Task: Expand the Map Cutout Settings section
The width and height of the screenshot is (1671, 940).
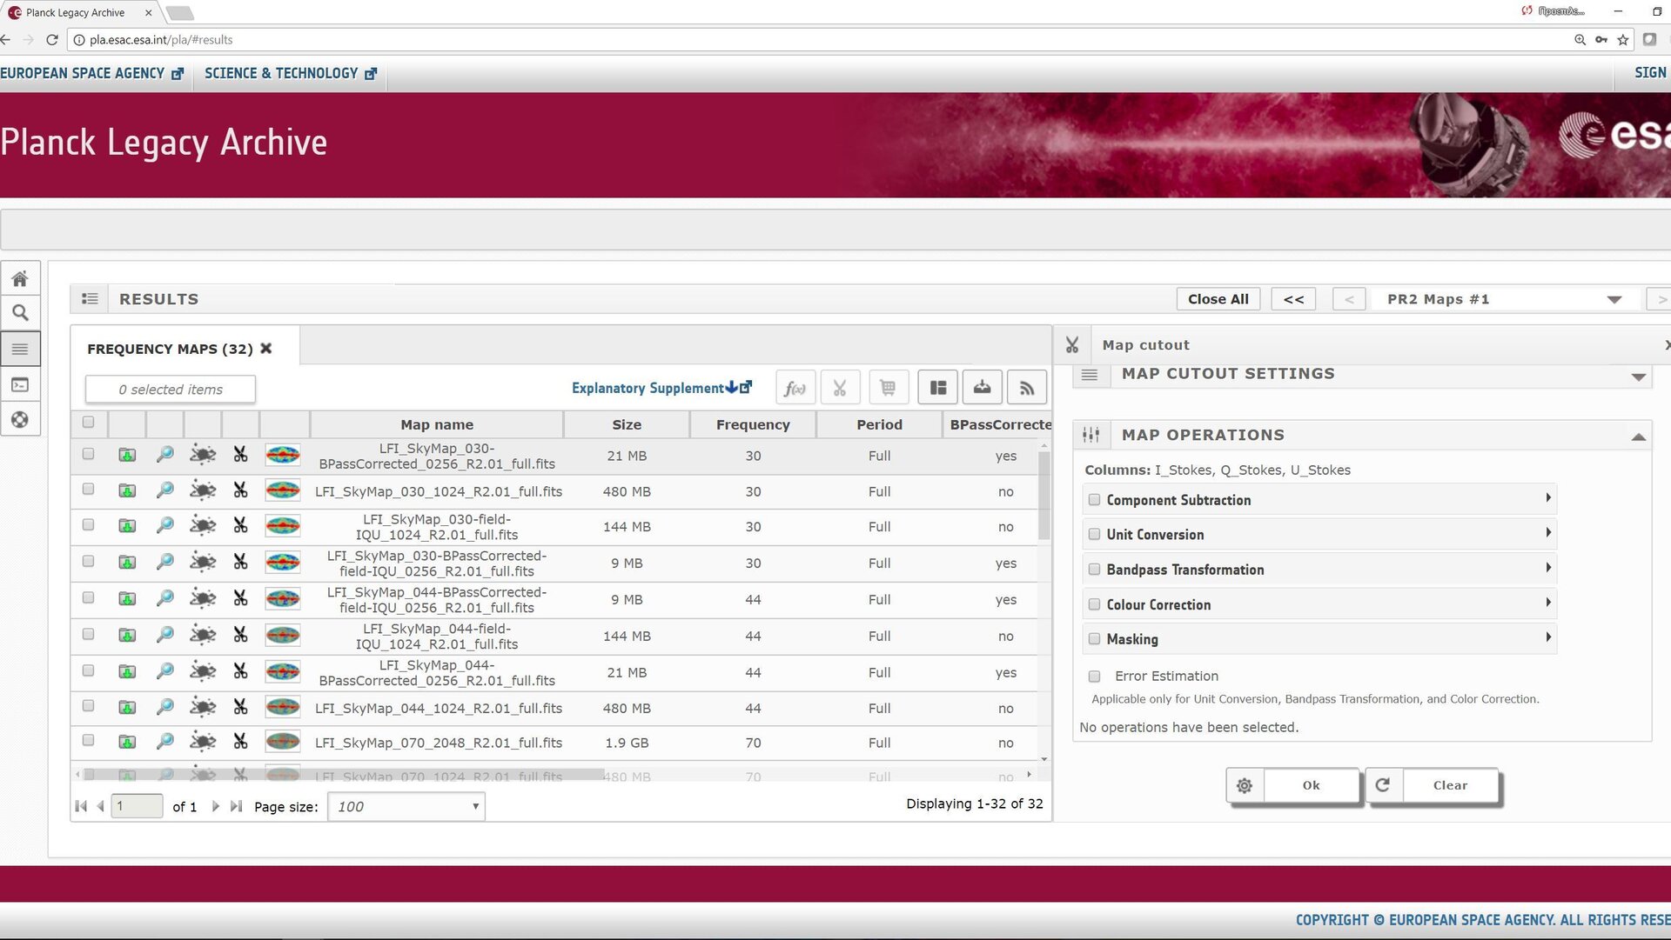Action: [x=1639, y=377]
